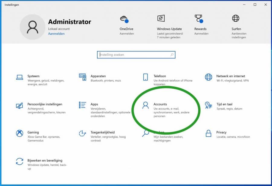Click the Bijwerken en beveiliging title
The width and height of the screenshot is (272, 186).
45,161
